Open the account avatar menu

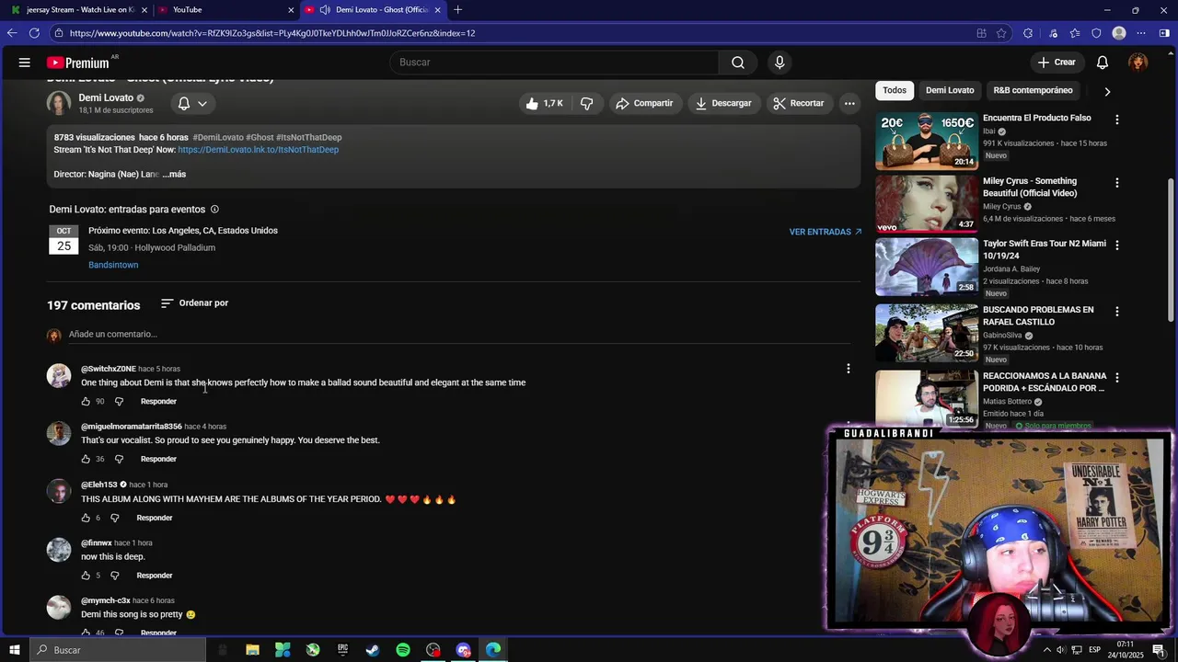pyautogui.click(x=1138, y=63)
